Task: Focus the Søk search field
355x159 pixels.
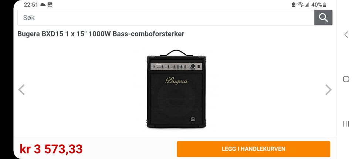Action: 166,18
